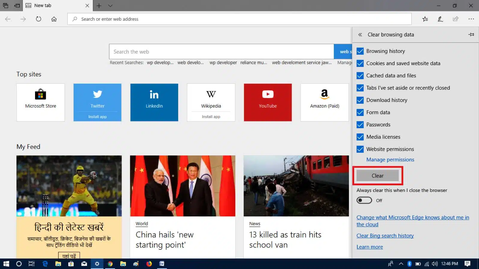Open Settings and more (...) menu

coord(471,19)
